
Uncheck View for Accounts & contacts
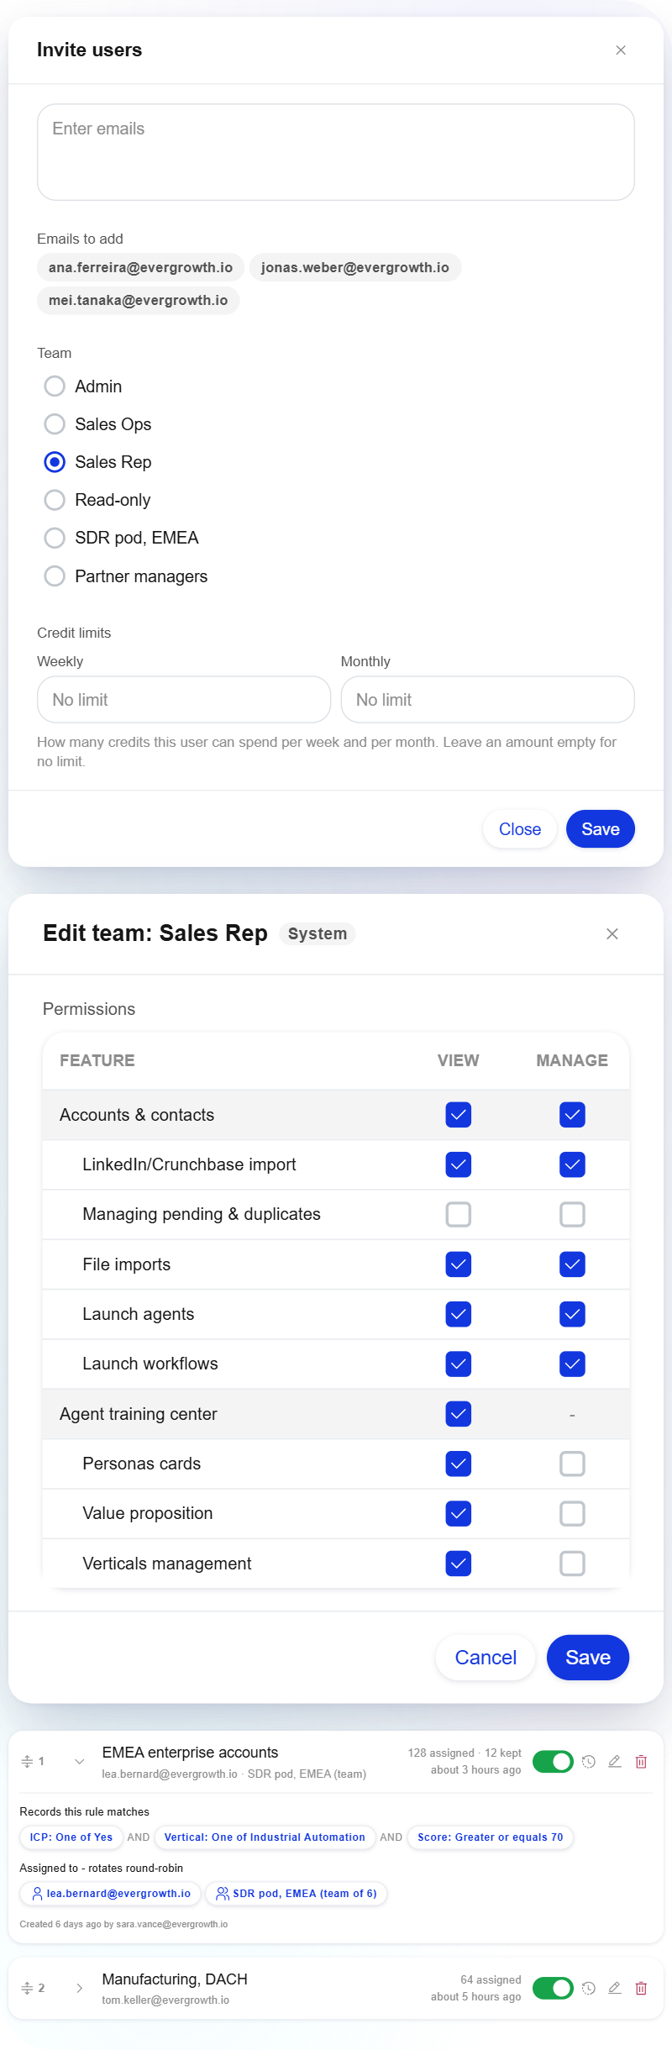(459, 1115)
